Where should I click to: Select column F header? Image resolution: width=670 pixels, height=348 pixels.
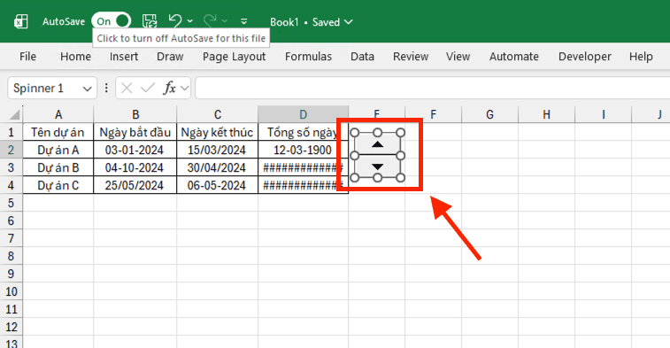tap(434, 114)
